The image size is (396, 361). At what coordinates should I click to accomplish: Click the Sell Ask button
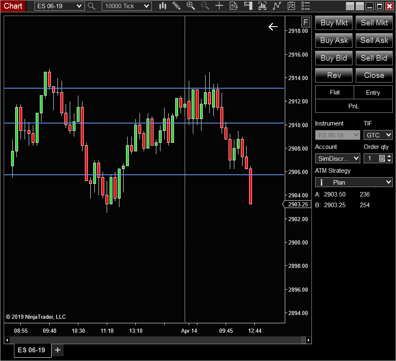[x=374, y=40]
